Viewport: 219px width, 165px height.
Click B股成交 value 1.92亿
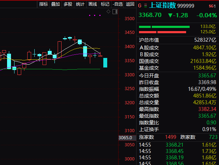coord(209,54)
